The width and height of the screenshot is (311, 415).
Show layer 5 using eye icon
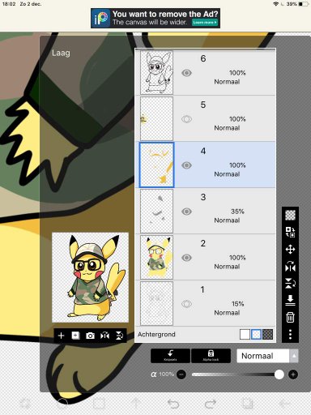point(186,119)
